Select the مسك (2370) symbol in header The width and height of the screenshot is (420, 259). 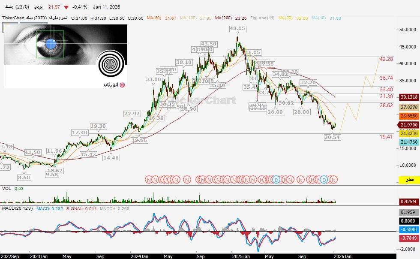pyautogui.click(x=17, y=7)
